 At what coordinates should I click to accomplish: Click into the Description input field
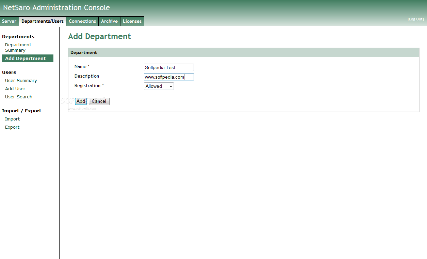(169, 77)
